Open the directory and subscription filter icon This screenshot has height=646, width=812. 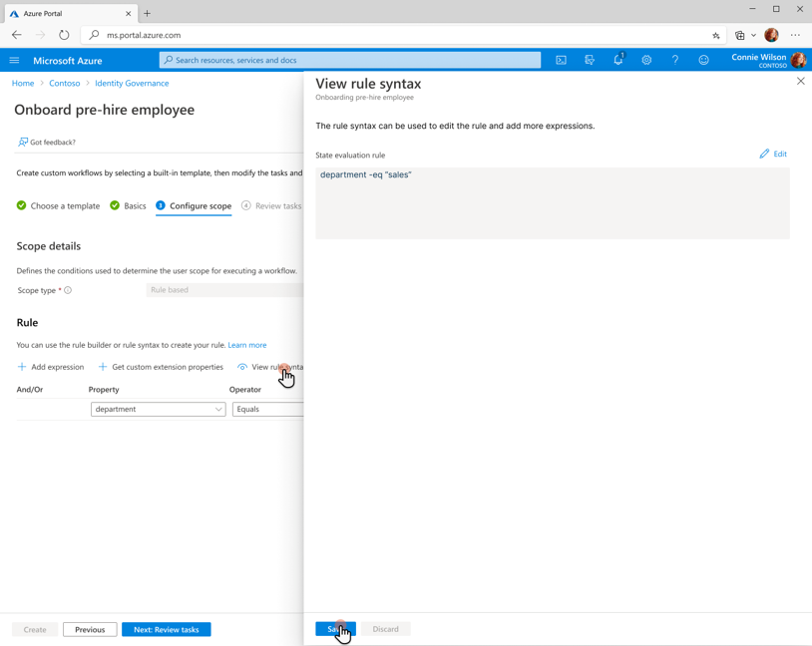pyautogui.click(x=590, y=60)
